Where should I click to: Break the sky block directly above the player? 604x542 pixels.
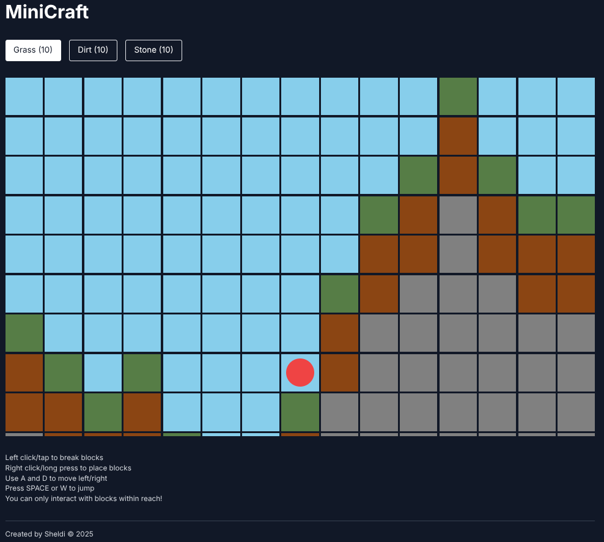300,333
